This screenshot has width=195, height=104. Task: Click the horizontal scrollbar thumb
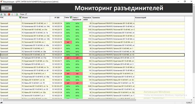(69, 100)
